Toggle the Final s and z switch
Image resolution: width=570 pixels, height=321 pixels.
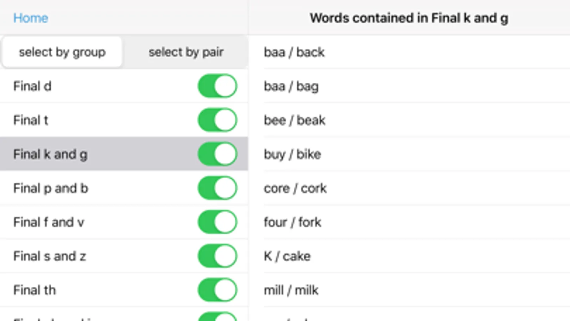click(x=217, y=256)
